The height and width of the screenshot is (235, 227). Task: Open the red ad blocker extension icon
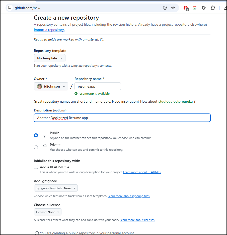tap(186, 8)
